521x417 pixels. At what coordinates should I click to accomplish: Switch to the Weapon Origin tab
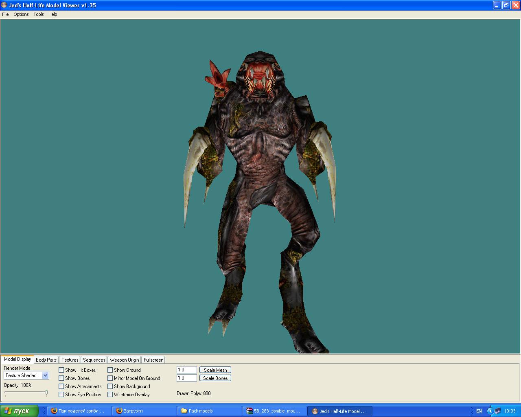pos(124,360)
